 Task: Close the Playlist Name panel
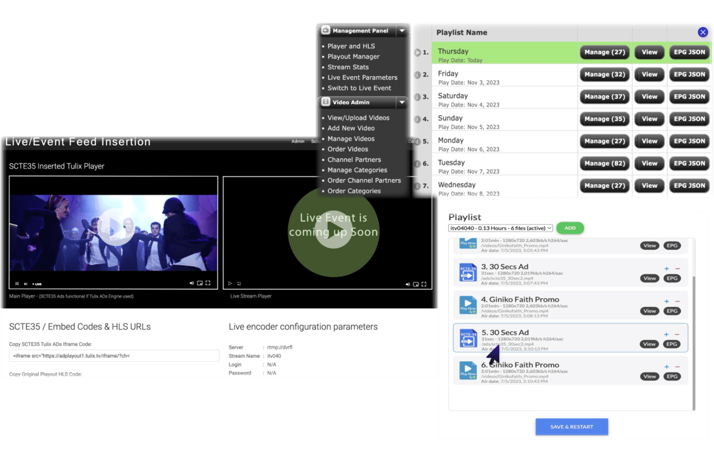tap(703, 32)
